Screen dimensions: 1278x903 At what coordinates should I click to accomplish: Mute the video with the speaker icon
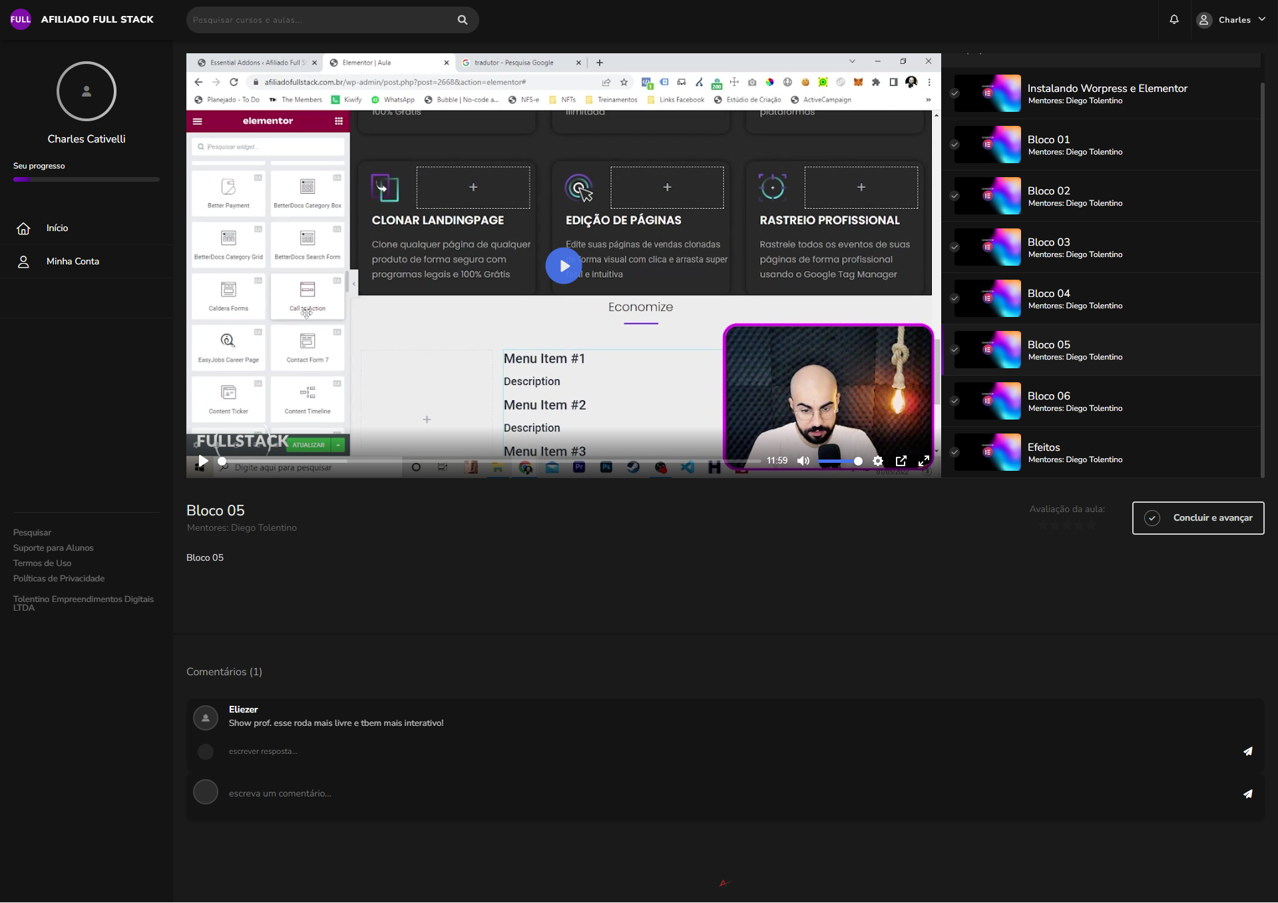803,461
